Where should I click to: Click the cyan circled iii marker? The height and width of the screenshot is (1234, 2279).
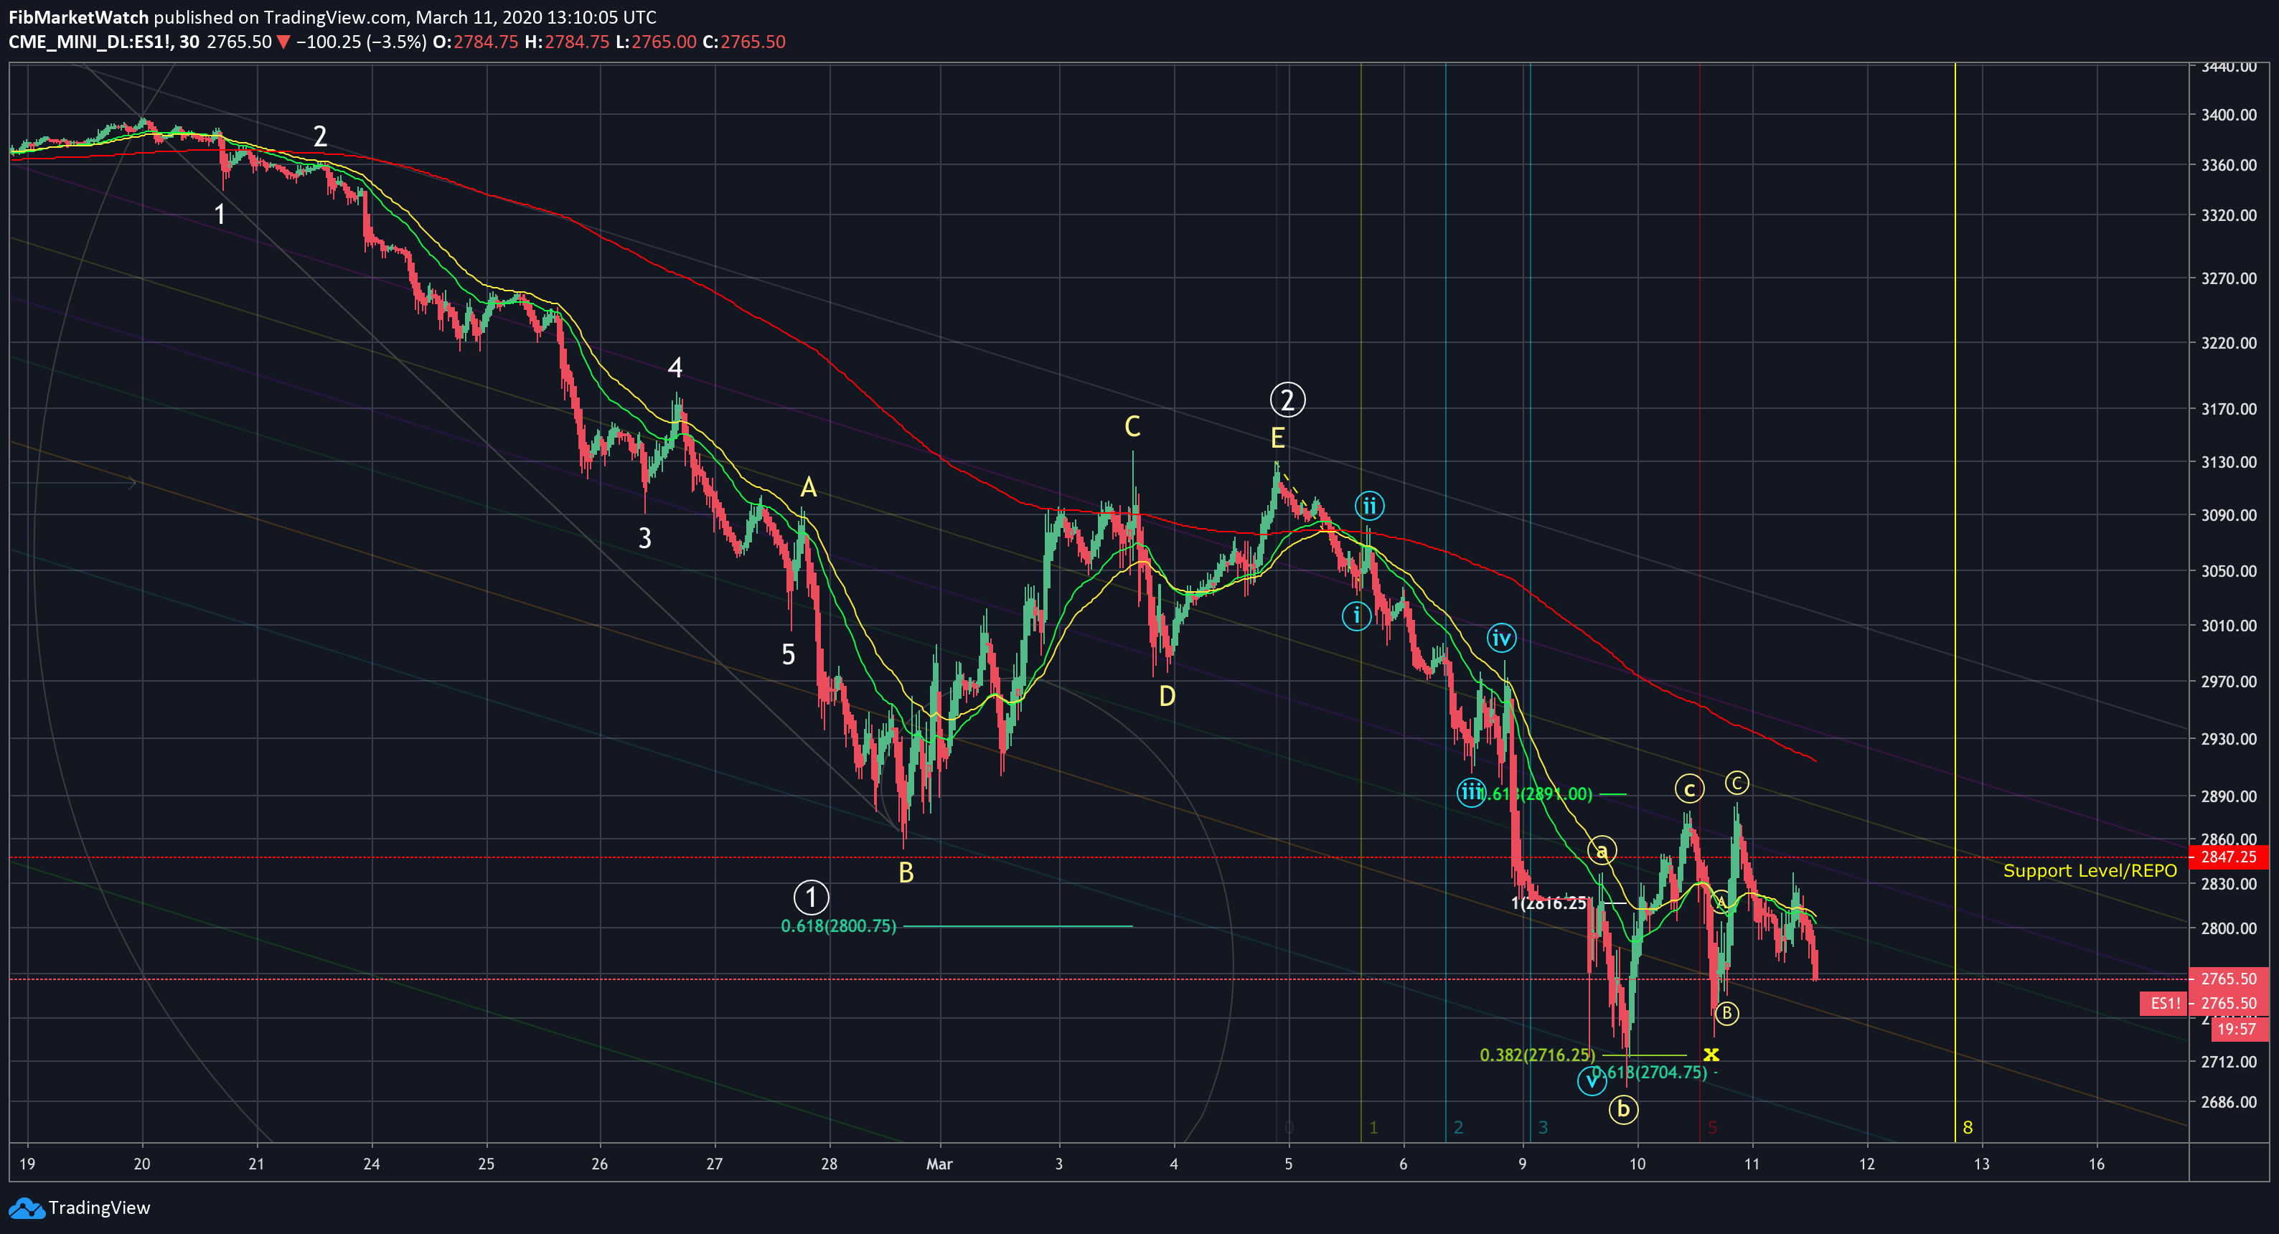[x=1470, y=792]
